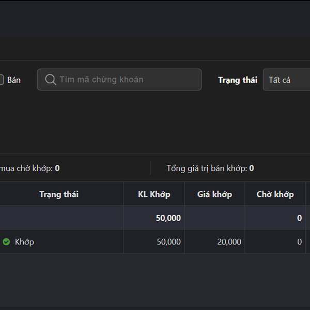This screenshot has width=310, height=310.
Task: Sort by Chờ khớp column header
Action: 275,194
